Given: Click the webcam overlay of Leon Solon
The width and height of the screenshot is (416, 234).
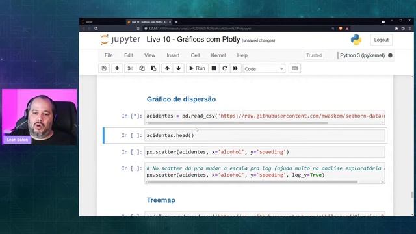Looking at the screenshot, I should (x=40, y=117).
